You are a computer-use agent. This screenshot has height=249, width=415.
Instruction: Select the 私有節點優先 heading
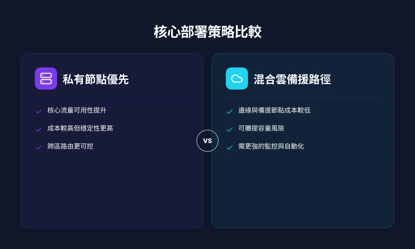pos(96,79)
